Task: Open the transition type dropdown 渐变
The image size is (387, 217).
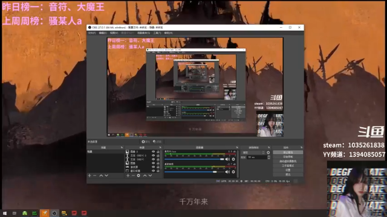Action: pyautogui.click(x=253, y=153)
